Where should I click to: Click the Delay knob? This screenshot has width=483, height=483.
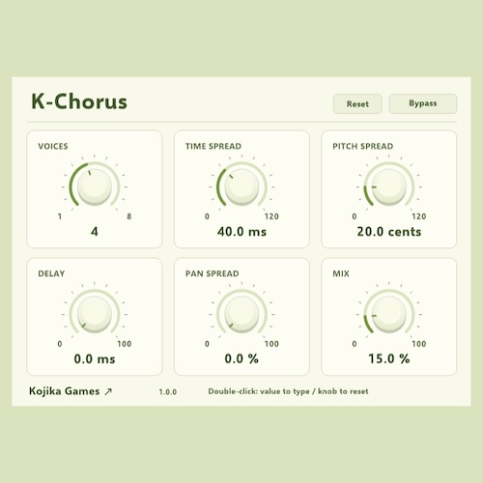(95, 314)
